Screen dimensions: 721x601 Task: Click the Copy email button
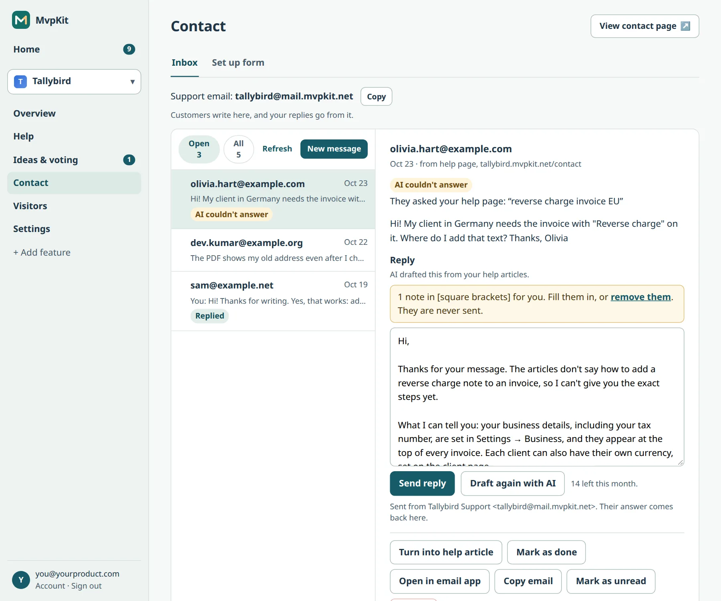pos(528,581)
